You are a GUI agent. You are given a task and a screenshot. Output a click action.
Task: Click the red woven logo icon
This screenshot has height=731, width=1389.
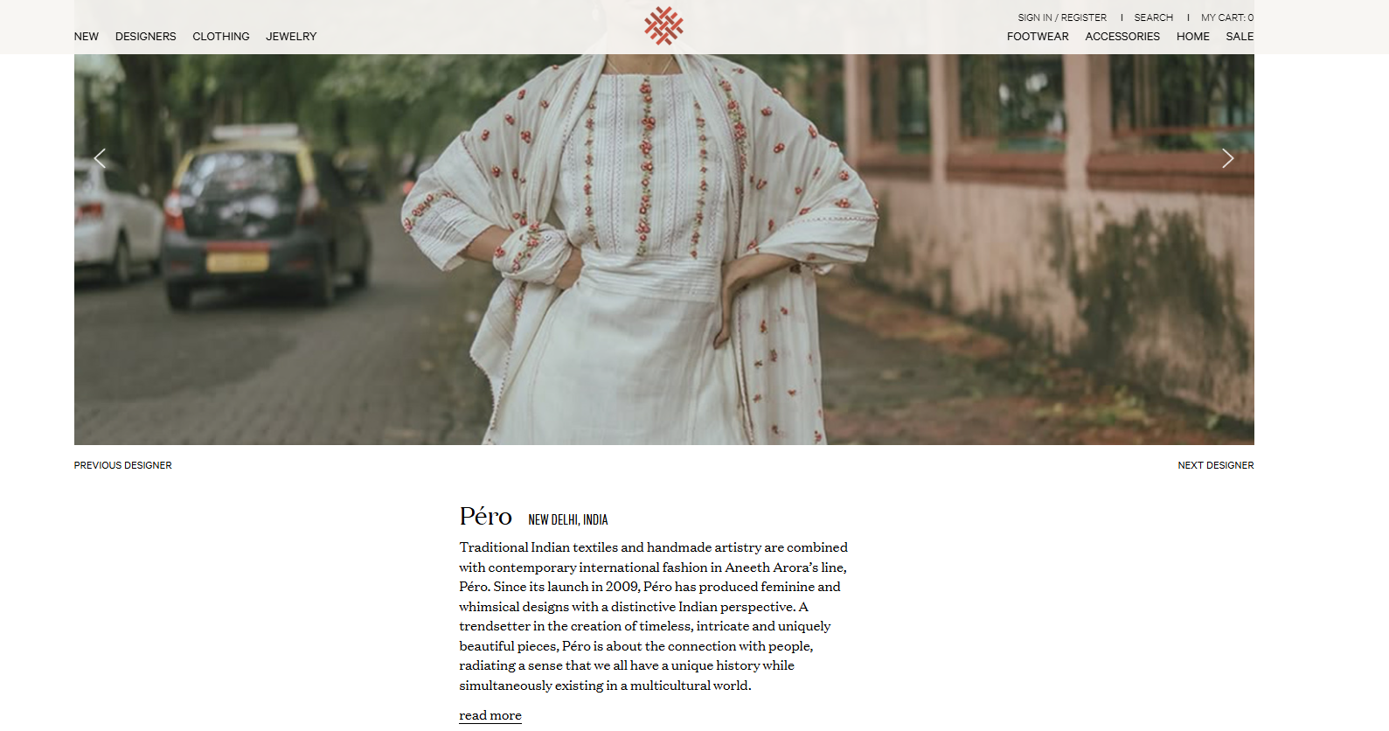coord(663,25)
